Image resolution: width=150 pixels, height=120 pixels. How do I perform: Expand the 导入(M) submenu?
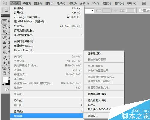click(x=47, y=100)
